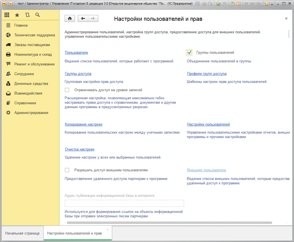Uncheck Группы пользователей checkbox
Viewport: 294px width, 242px height.
pyautogui.click(x=189, y=52)
